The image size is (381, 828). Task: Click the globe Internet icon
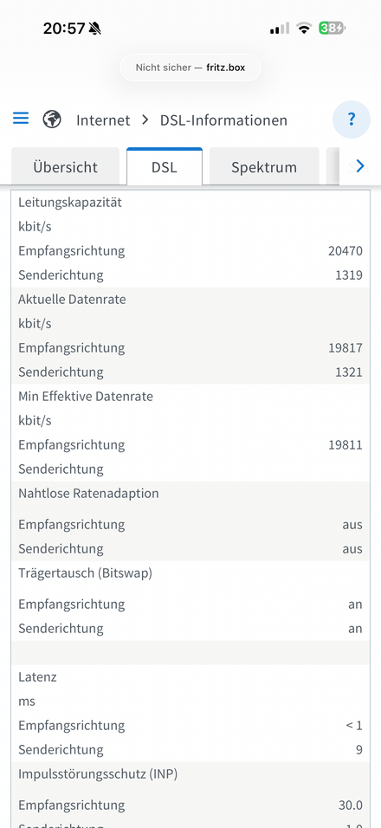[52, 120]
